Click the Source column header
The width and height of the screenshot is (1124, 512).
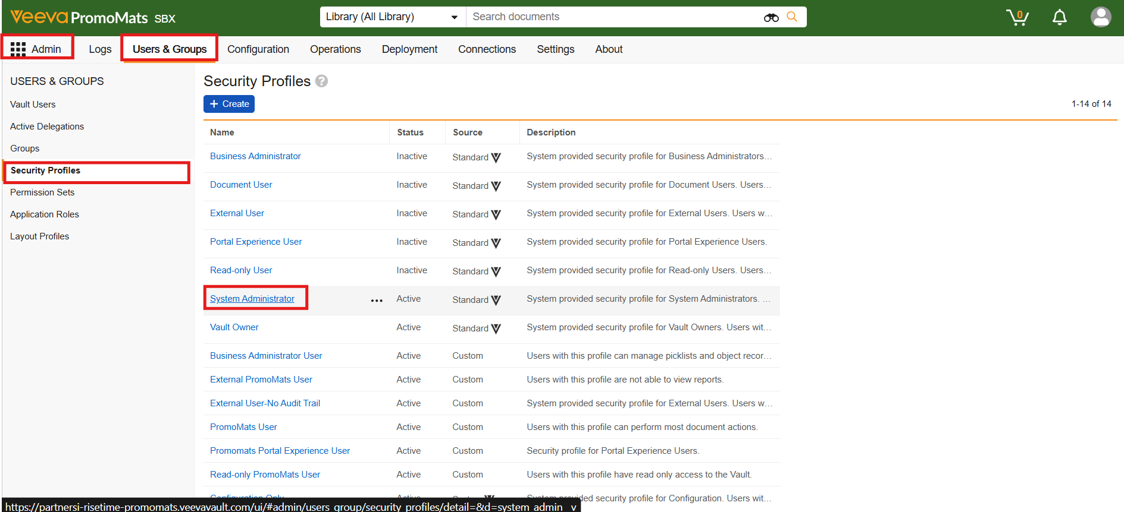pyautogui.click(x=467, y=132)
